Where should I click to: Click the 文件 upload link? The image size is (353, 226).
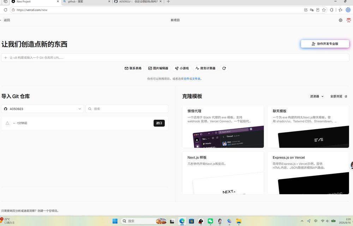pos(186,79)
